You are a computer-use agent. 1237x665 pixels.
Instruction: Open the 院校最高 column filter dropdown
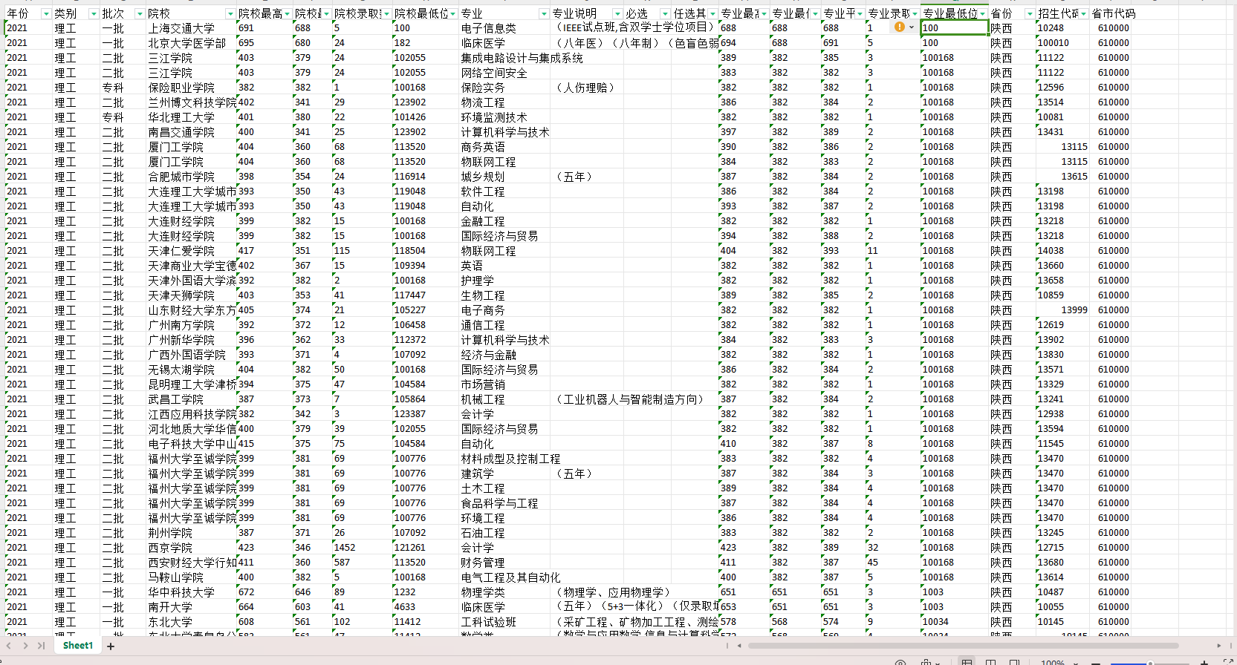click(288, 14)
